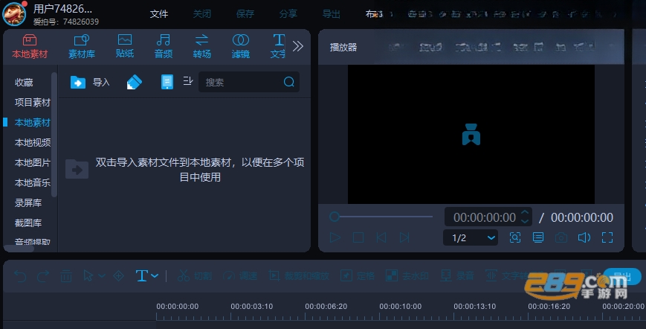Click the trash delete icon
646x329 pixels.
pyautogui.click(x=66, y=276)
